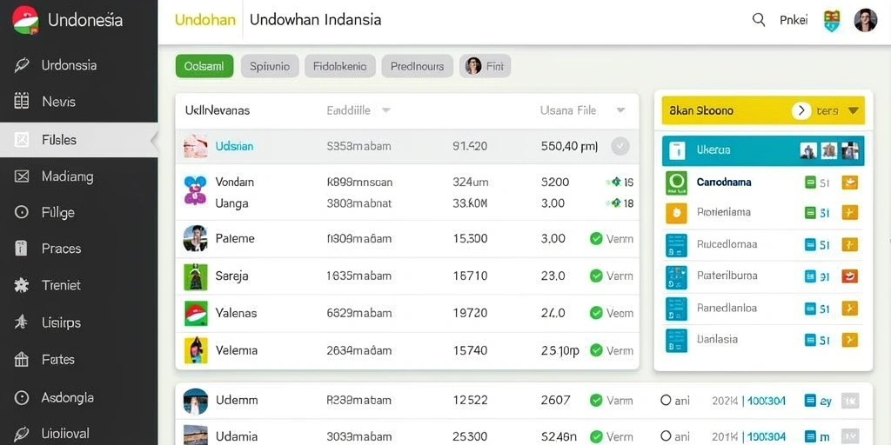The height and width of the screenshot is (445, 891).
Task: Select the Ukerua item in right panel
Action: tap(763, 150)
